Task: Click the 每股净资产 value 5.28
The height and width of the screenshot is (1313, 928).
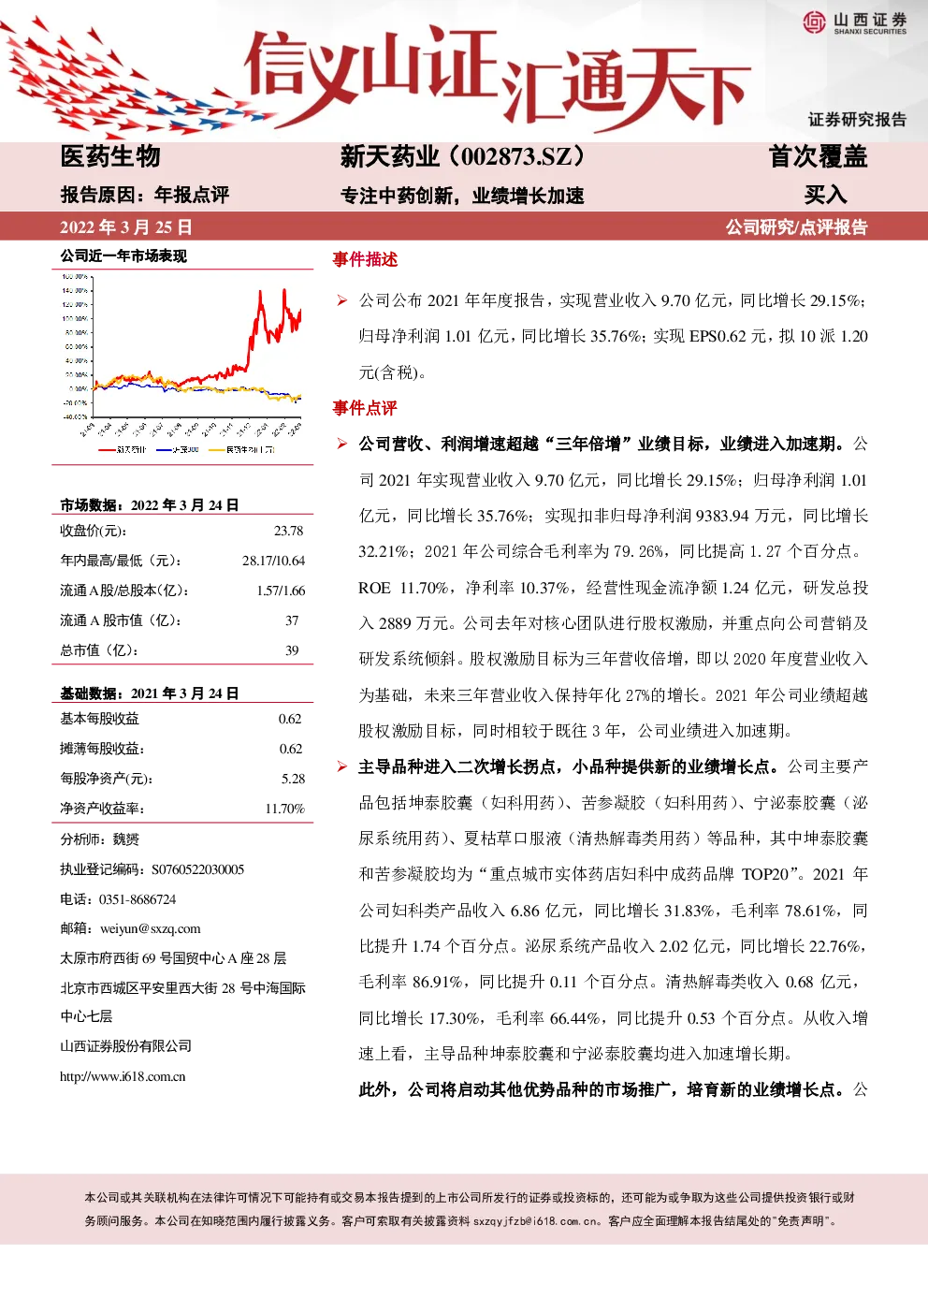Action: 293,779
